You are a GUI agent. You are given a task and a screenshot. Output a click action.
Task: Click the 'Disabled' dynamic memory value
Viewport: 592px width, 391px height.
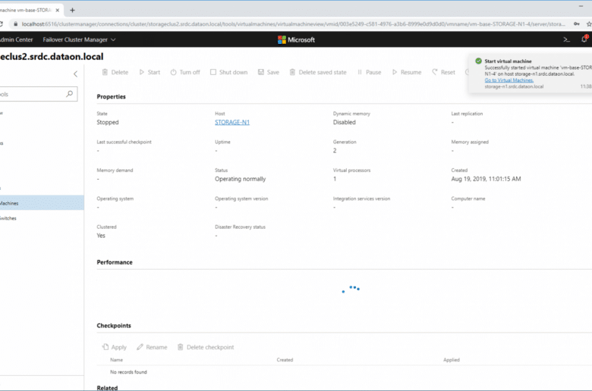(345, 122)
